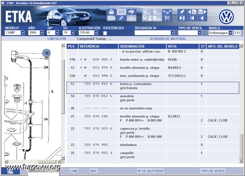Click the illustration horizontal scrollbar left arrow

(6, 162)
